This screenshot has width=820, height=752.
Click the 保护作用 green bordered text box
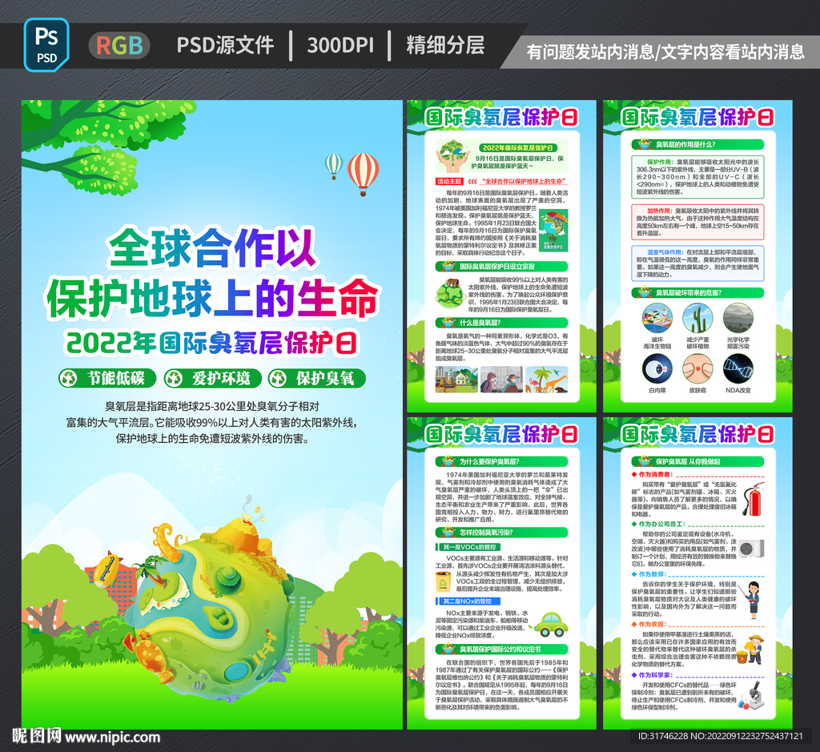pyautogui.click(x=697, y=176)
